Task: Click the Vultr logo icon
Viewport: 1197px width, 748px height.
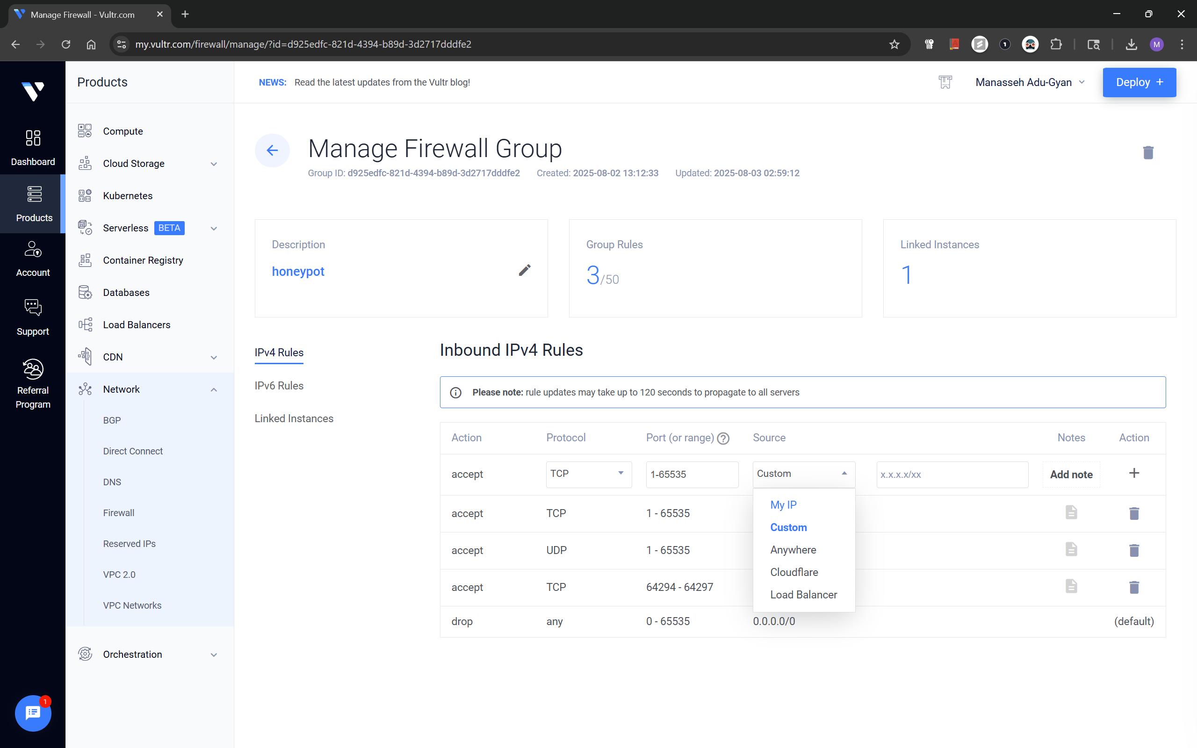Action: point(33,91)
